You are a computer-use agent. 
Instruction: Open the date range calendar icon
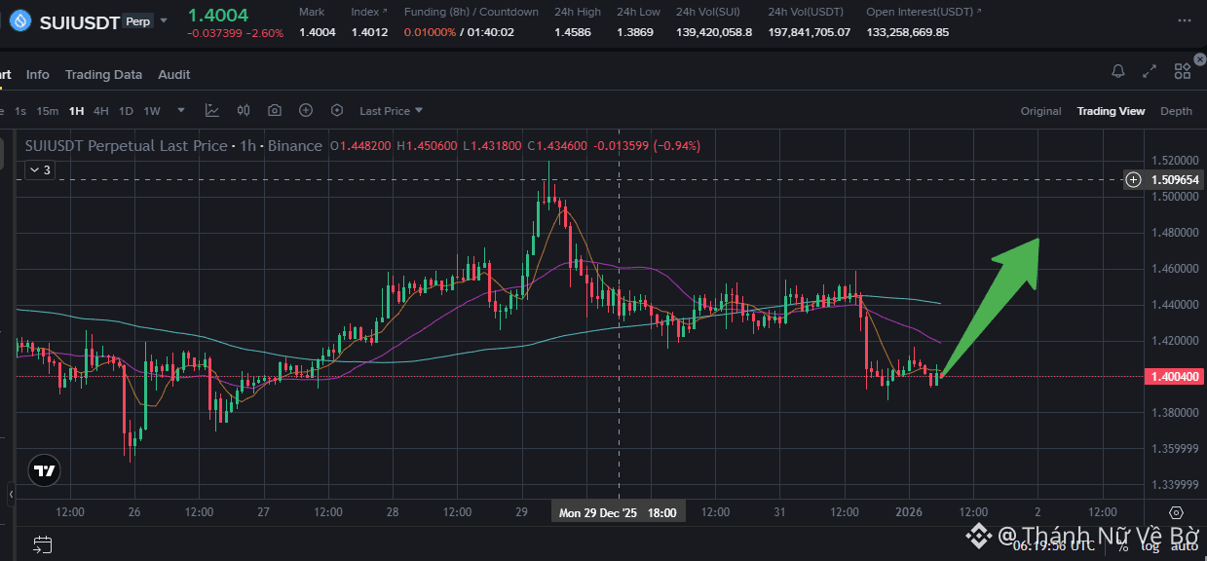pyautogui.click(x=42, y=544)
